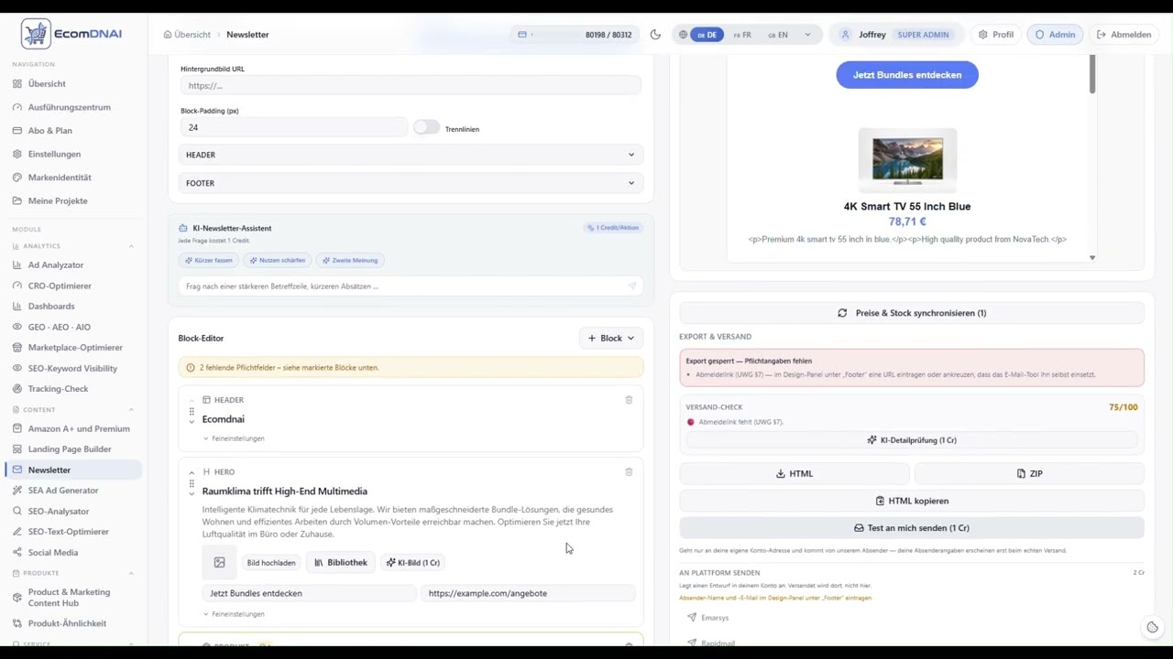Open Markenidentität in navigation
Screen dimensions: 1173x659
[x=60, y=178]
